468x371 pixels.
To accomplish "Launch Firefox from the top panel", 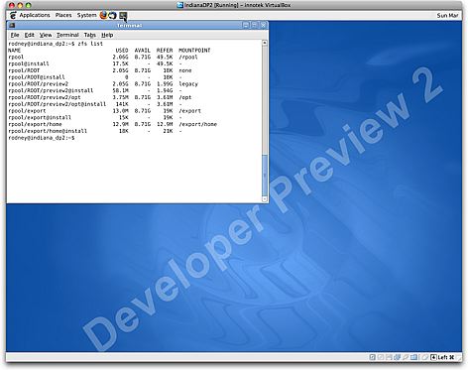I will click(103, 15).
